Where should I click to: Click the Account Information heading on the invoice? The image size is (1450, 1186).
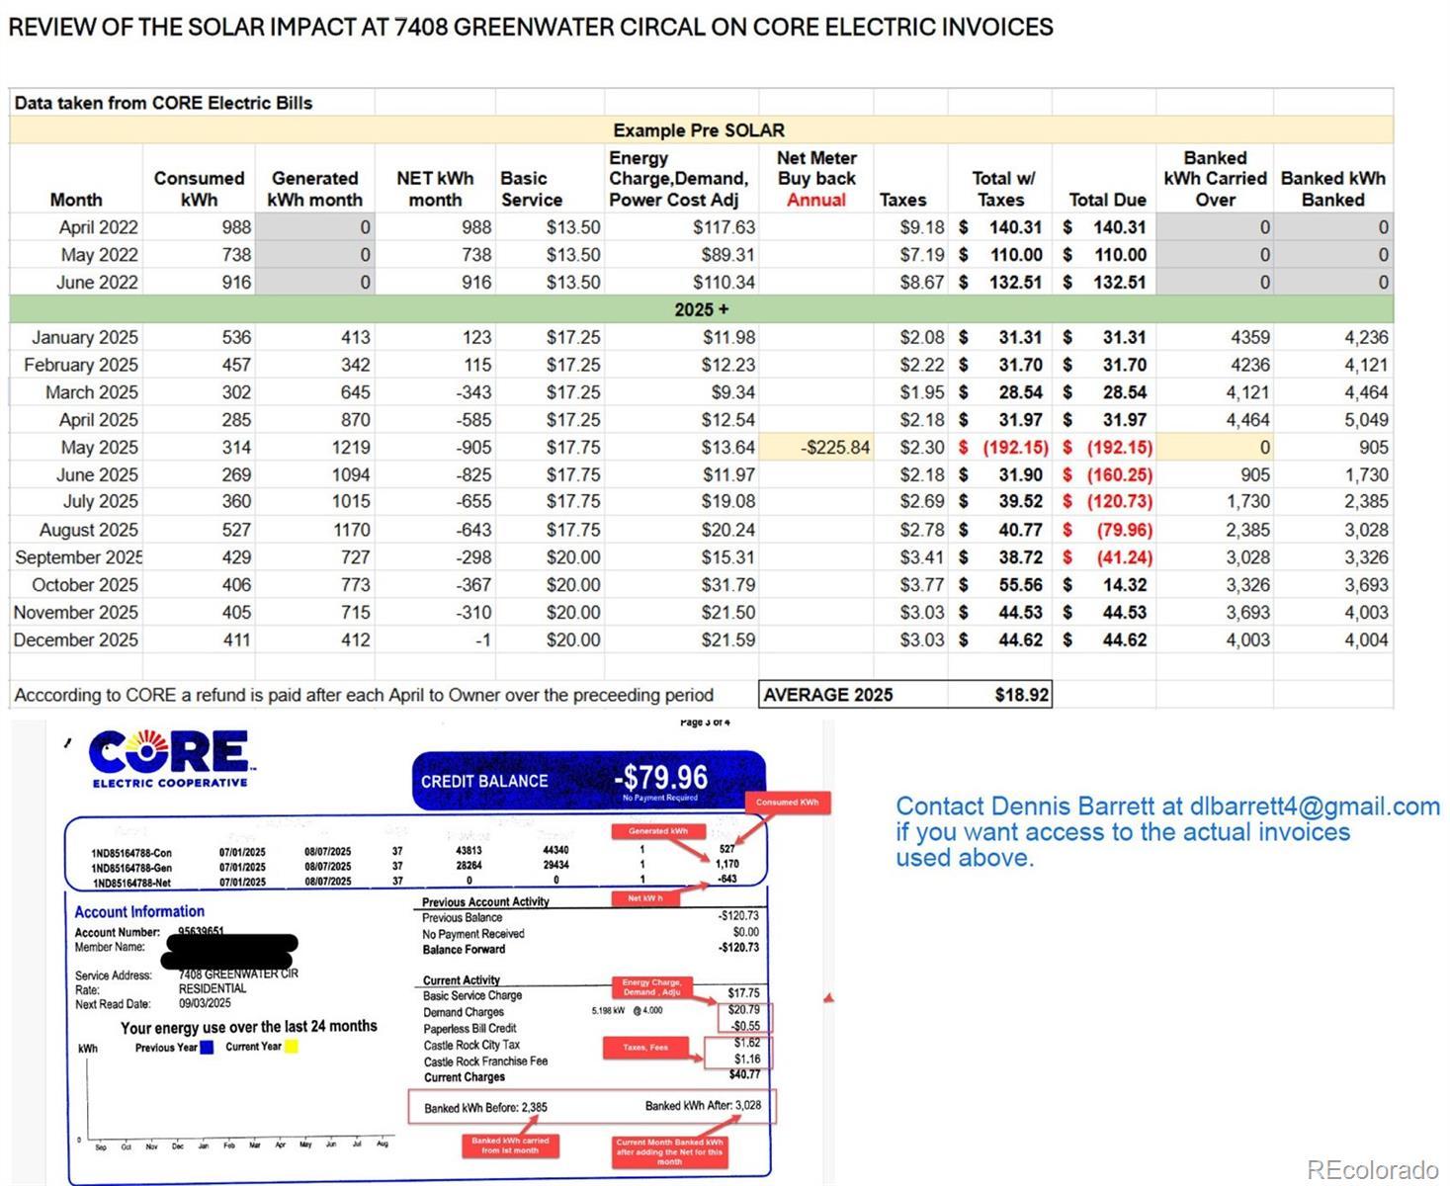[x=139, y=912]
